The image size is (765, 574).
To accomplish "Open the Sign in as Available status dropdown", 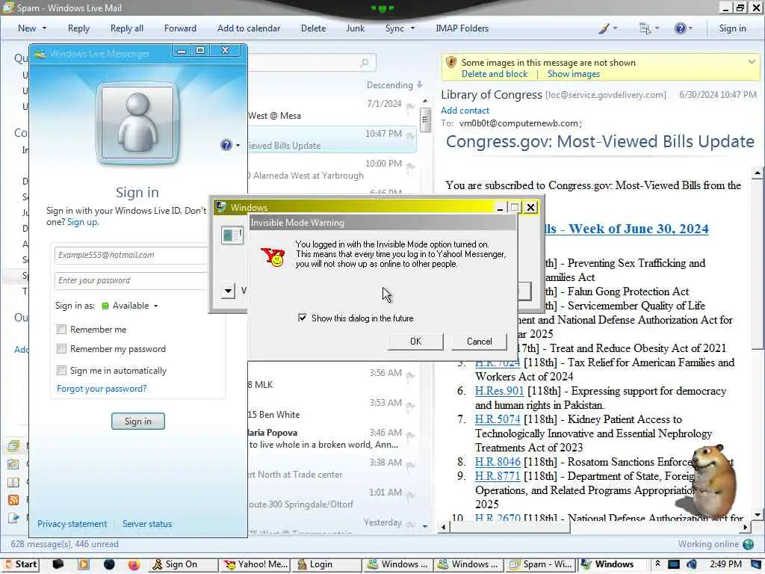I will tap(155, 306).
